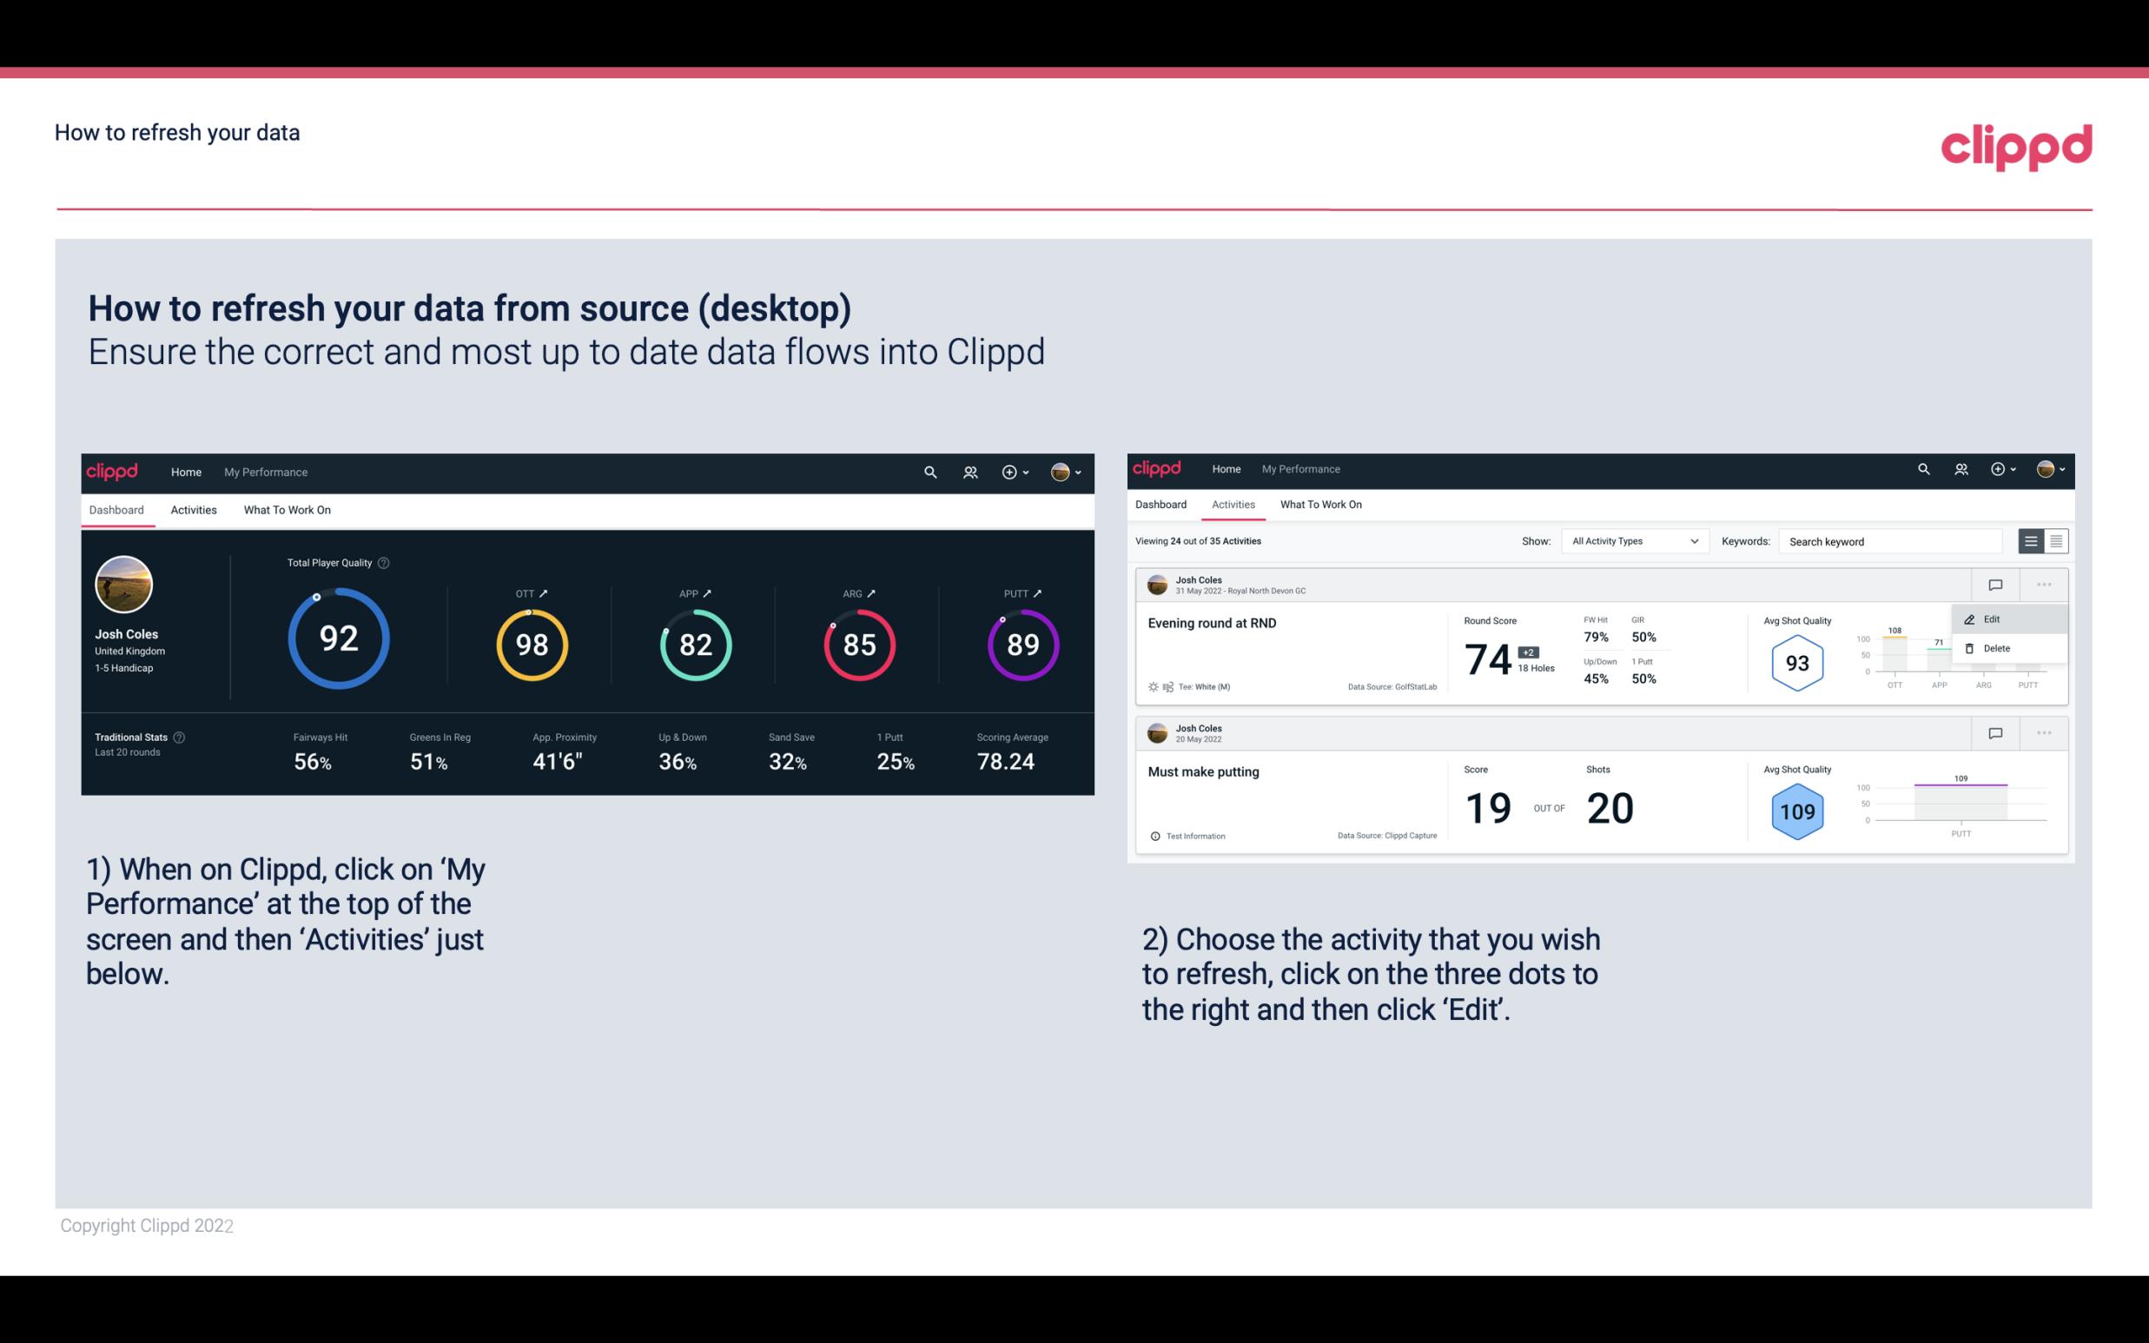The image size is (2149, 1343).
Task: Click the user profile icon top right
Action: coord(1060,470)
